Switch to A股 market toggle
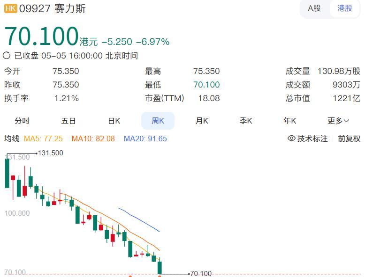 pyautogui.click(x=314, y=8)
